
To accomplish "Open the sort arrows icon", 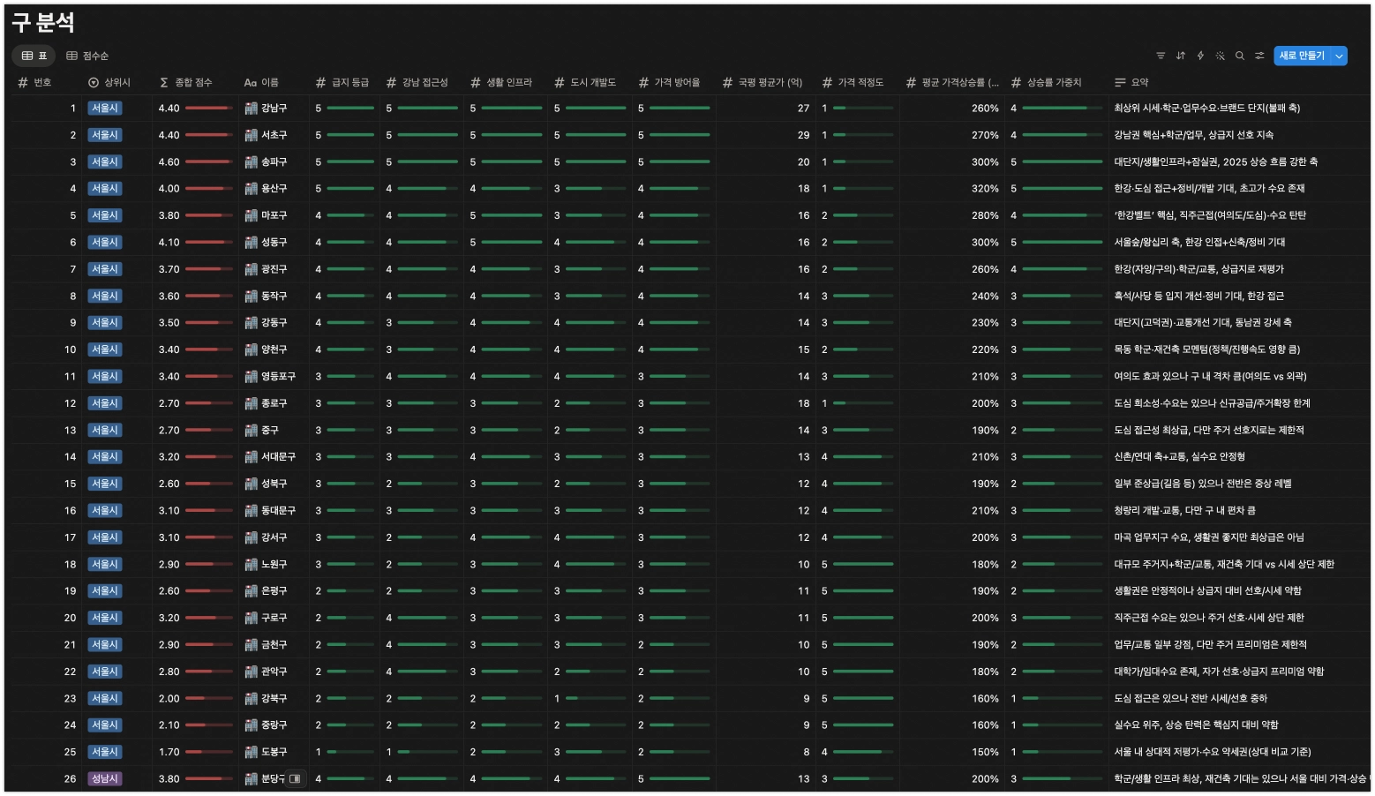I will (x=1181, y=56).
